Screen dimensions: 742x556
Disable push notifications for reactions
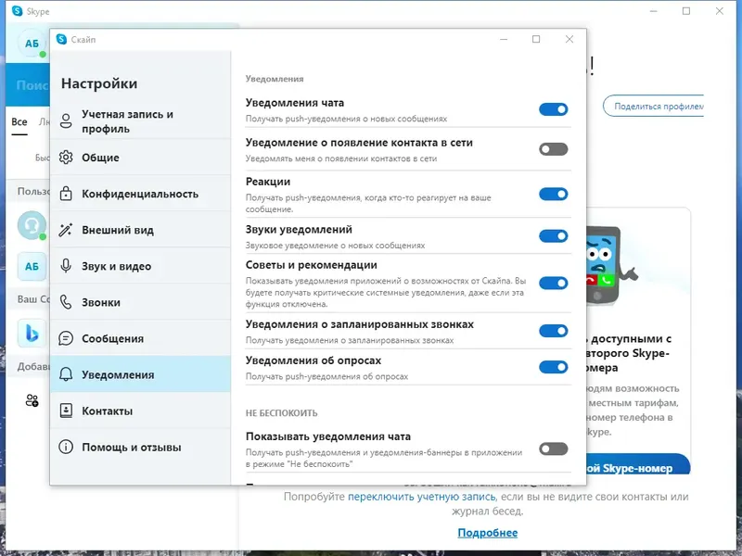point(554,194)
